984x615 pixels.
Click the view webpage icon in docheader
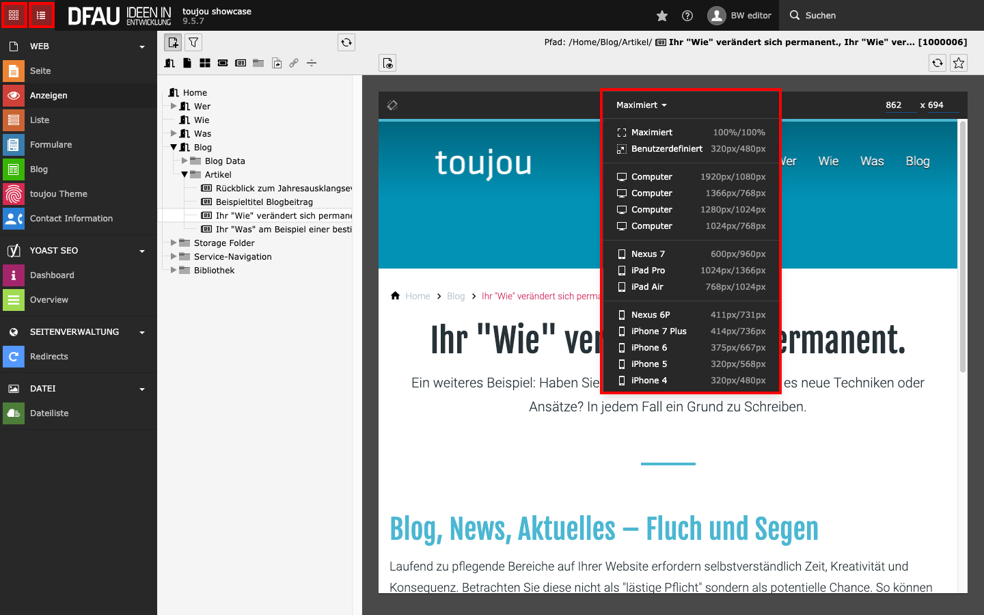coord(387,63)
